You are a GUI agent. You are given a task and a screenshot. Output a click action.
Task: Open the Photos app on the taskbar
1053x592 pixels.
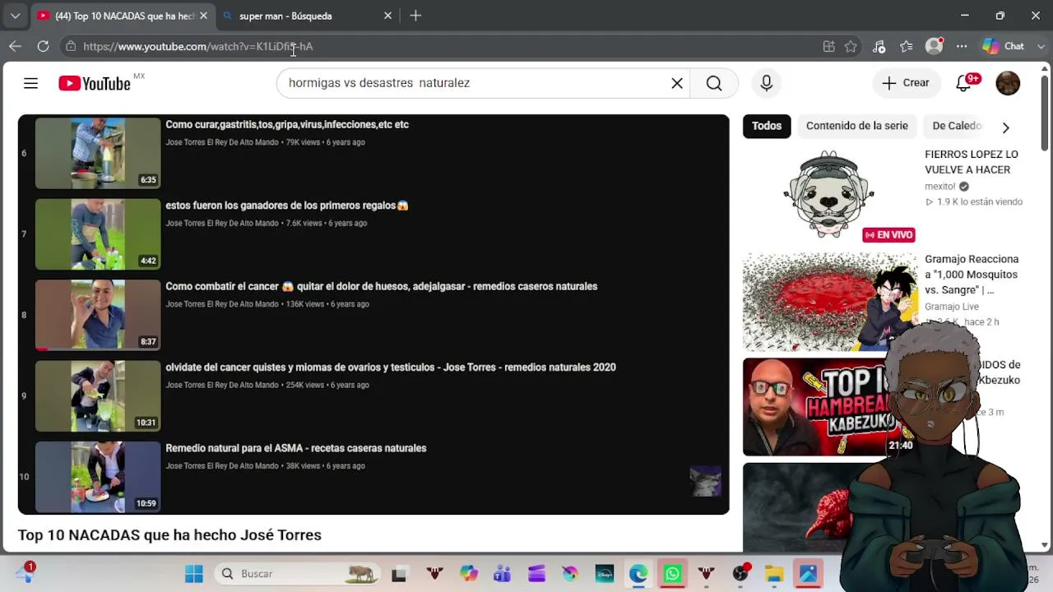808,574
